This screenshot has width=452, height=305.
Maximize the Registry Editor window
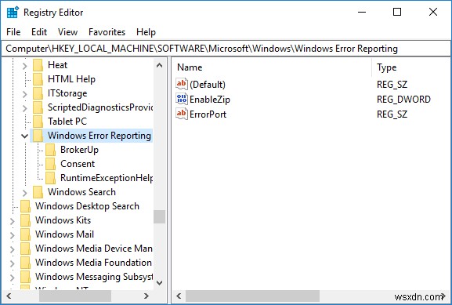coord(397,12)
